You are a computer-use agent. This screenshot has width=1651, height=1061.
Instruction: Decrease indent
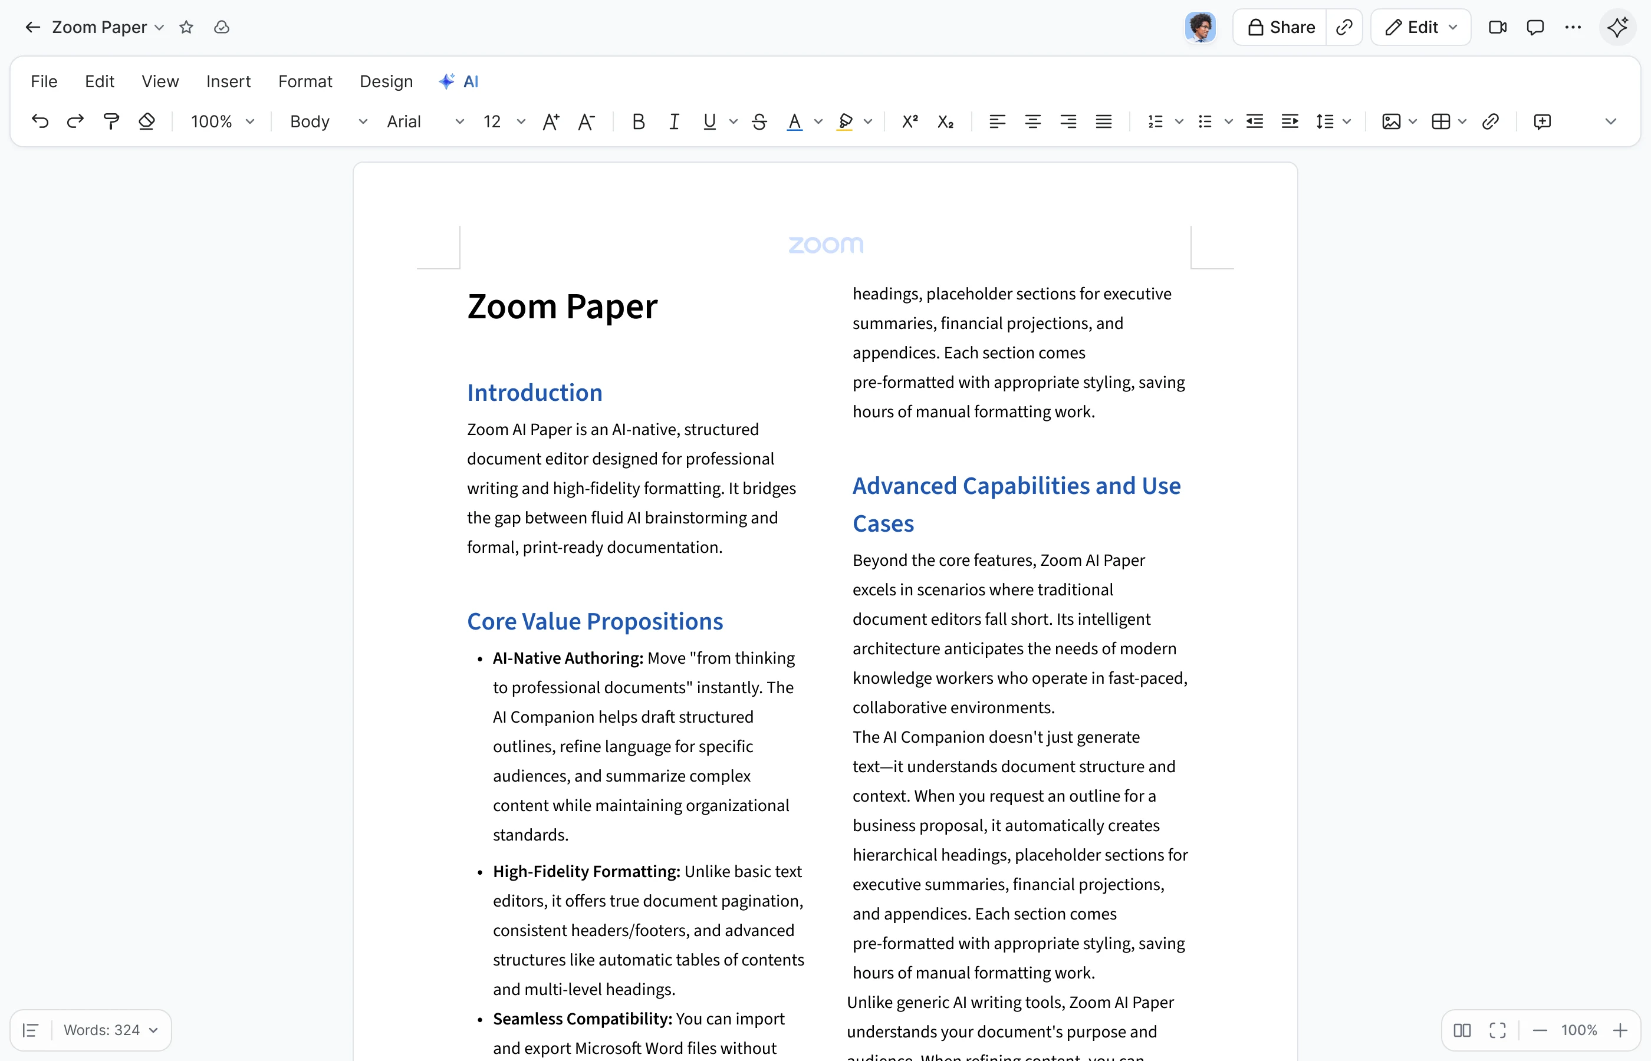point(1254,121)
